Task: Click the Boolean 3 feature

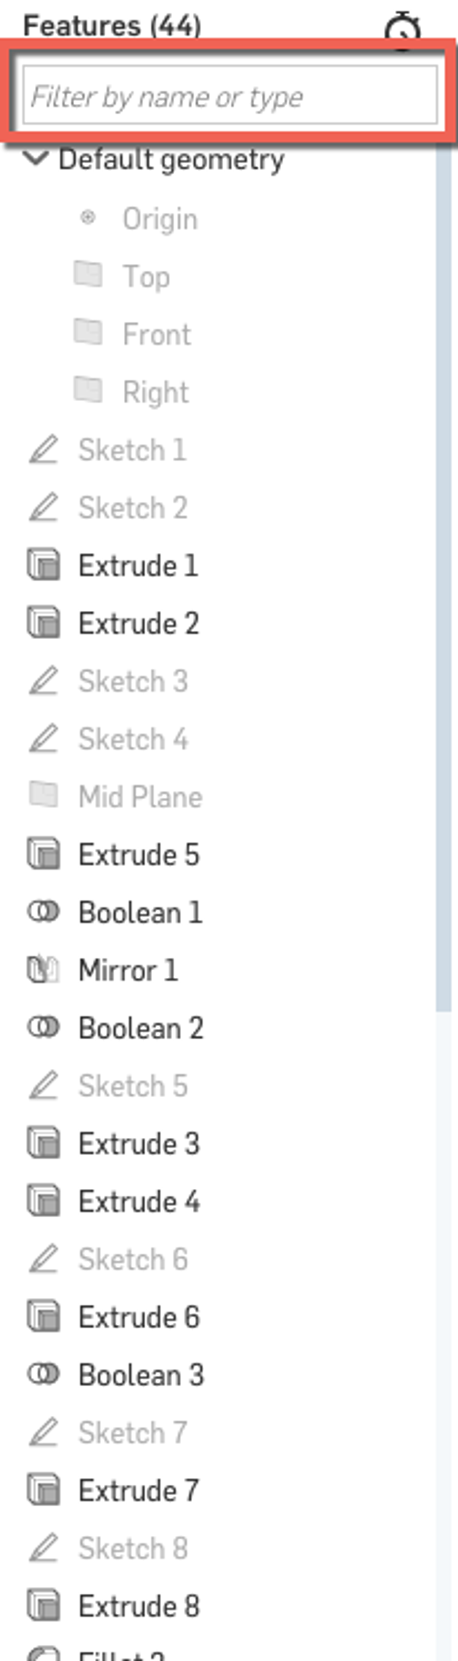Action: pos(141,1375)
